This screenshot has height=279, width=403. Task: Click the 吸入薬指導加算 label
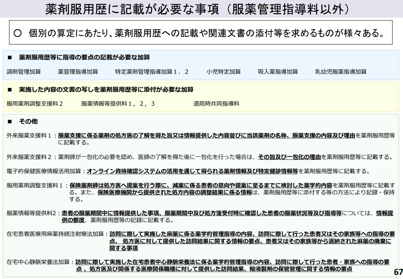click(x=278, y=72)
